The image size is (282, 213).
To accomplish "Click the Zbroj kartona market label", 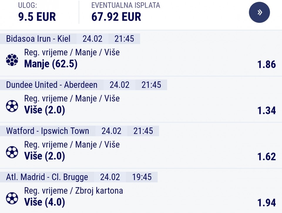I will (100, 191).
